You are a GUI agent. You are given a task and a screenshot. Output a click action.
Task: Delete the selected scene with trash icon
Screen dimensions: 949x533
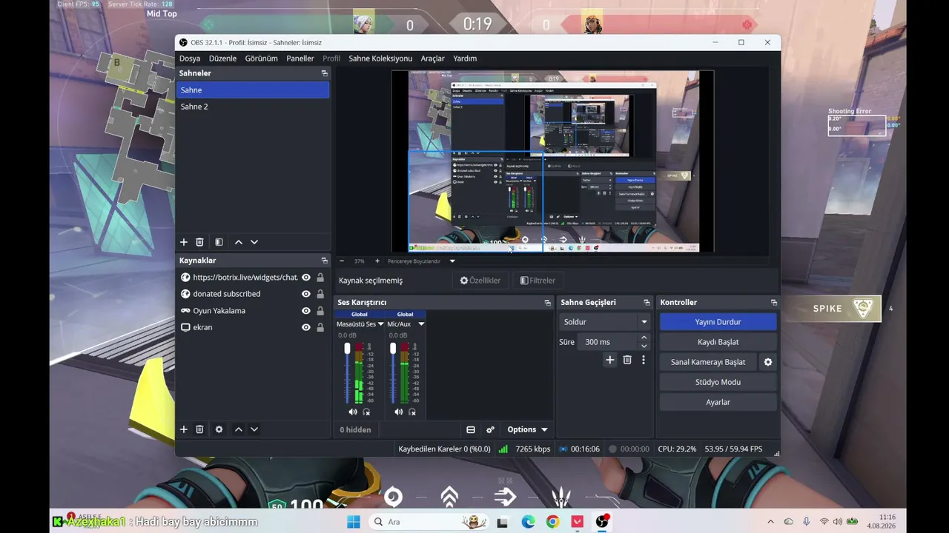coord(199,242)
